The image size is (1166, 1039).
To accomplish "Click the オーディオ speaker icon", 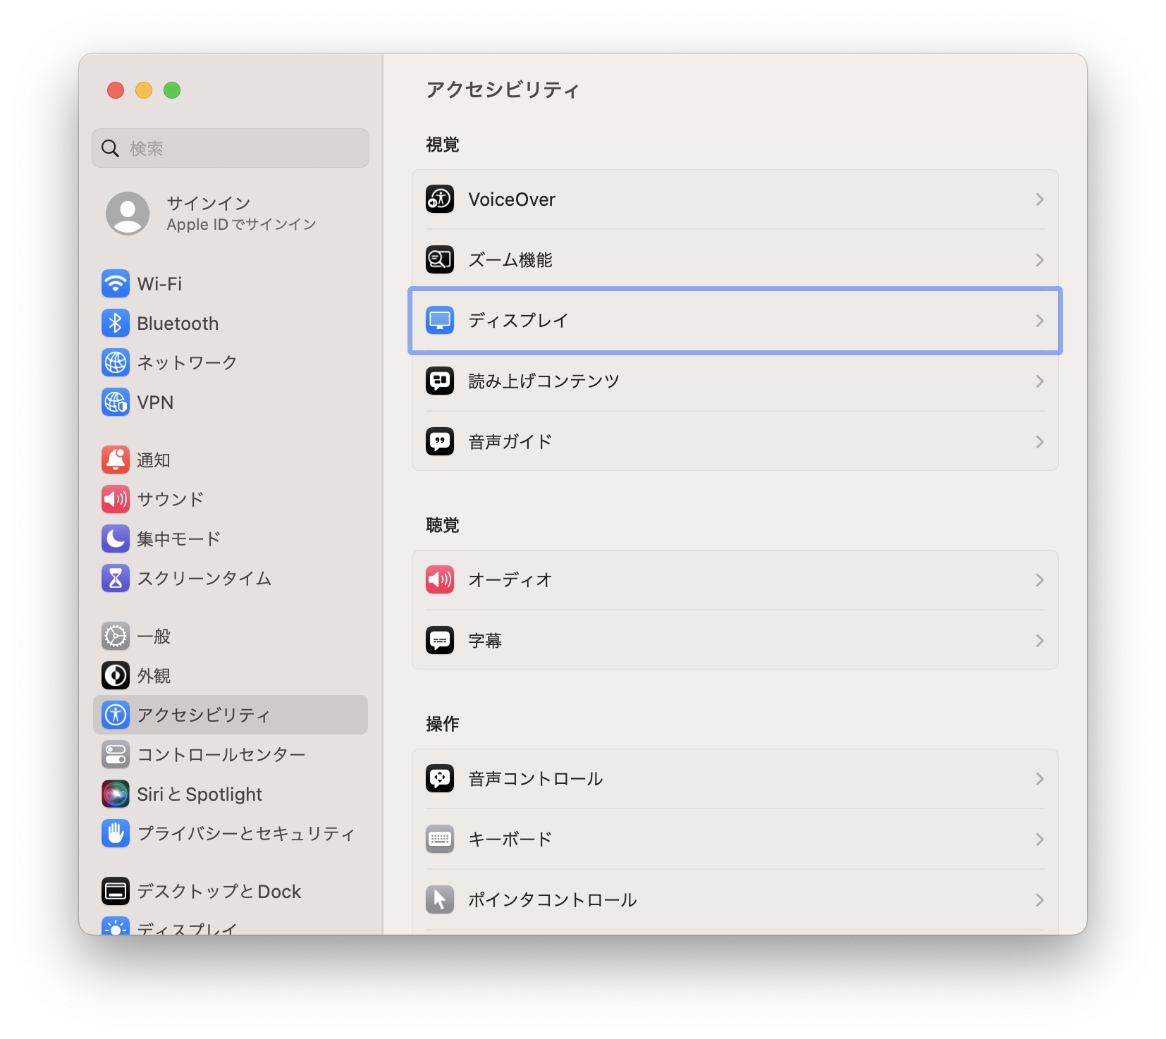I will coord(440,580).
